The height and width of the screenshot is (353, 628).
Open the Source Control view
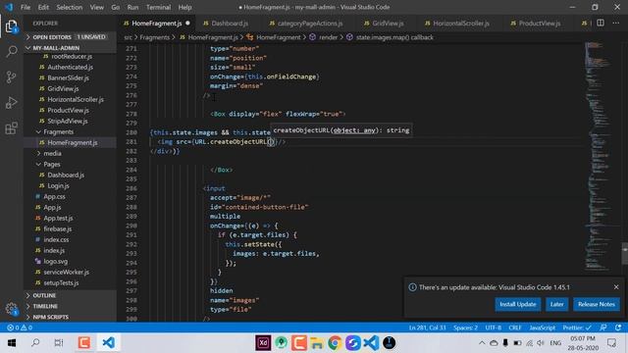[x=12, y=76]
